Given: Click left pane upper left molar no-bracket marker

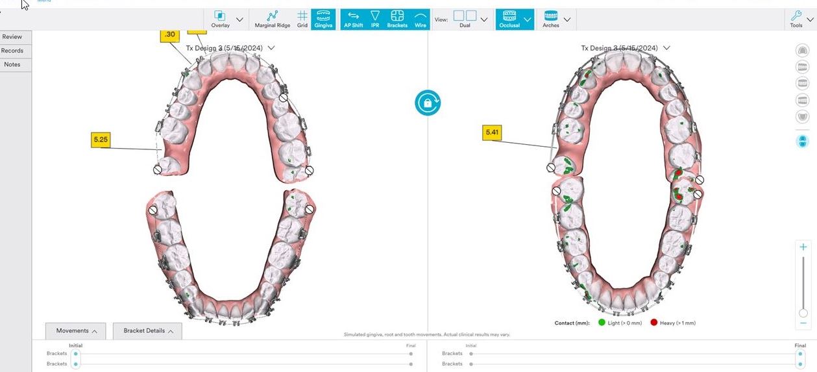Looking at the screenshot, I should pyautogui.click(x=310, y=170).
